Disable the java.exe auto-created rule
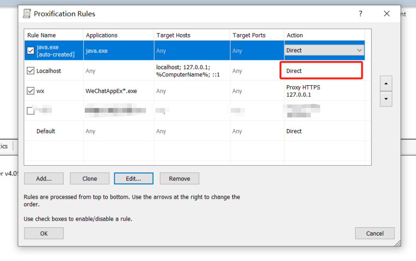This screenshot has width=416, height=261. (x=30, y=50)
